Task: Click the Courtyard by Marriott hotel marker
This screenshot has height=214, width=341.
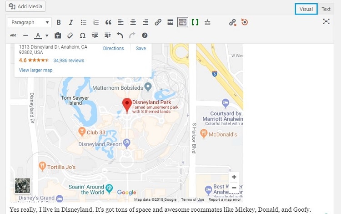Action: (x=226, y=103)
